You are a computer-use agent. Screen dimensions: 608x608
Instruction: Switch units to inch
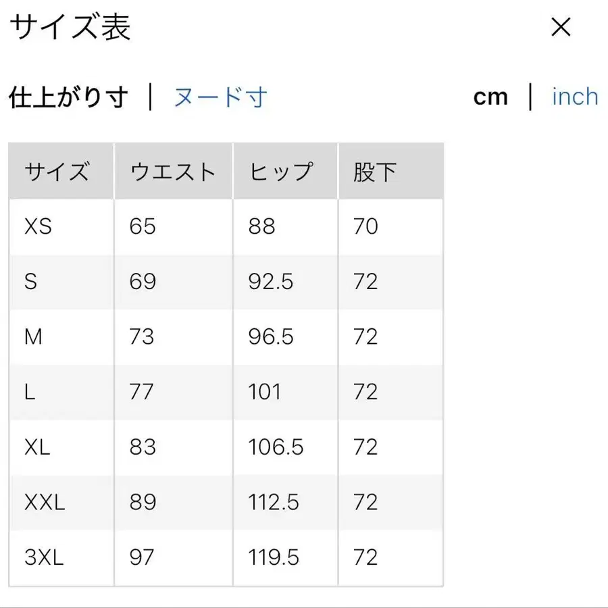coord(574,97)
